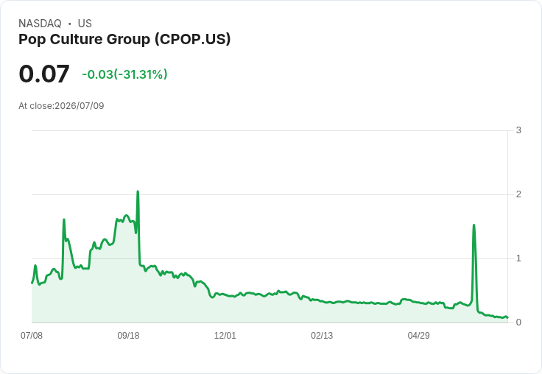This screenshot has width=542, height=374.
Task: Click the Pop Culture Group (CPOP.US) title
Action: click(x=124, y=40)
